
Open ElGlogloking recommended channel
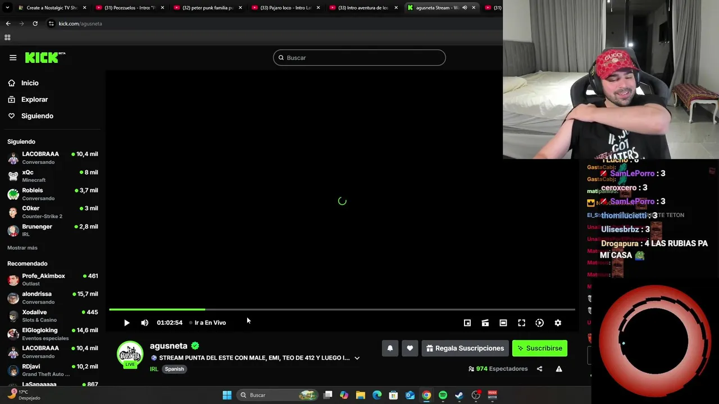tap(53, 334)
